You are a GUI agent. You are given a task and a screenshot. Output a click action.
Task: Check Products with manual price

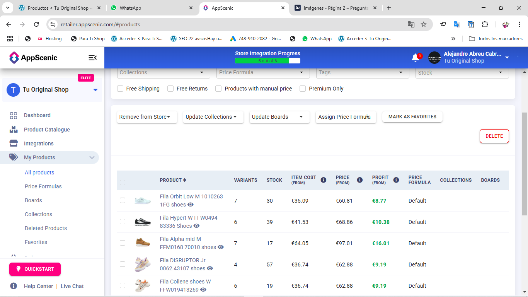pos(218,89)
